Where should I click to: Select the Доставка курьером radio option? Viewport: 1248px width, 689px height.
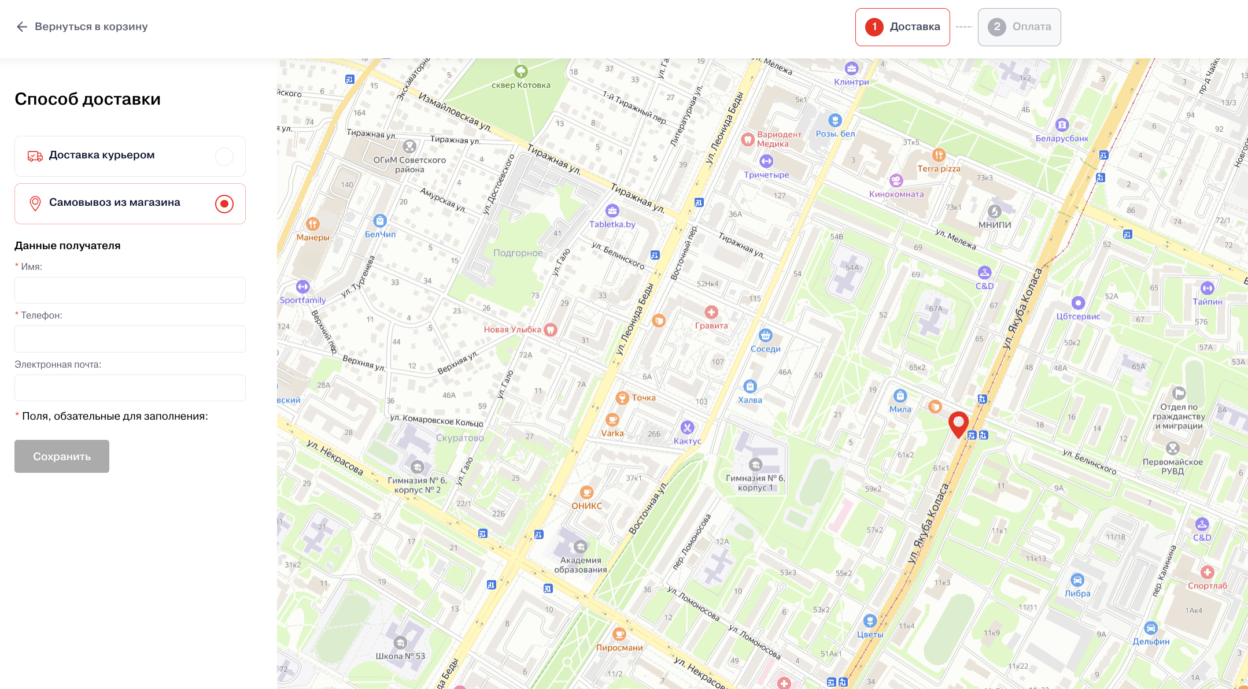224,156
